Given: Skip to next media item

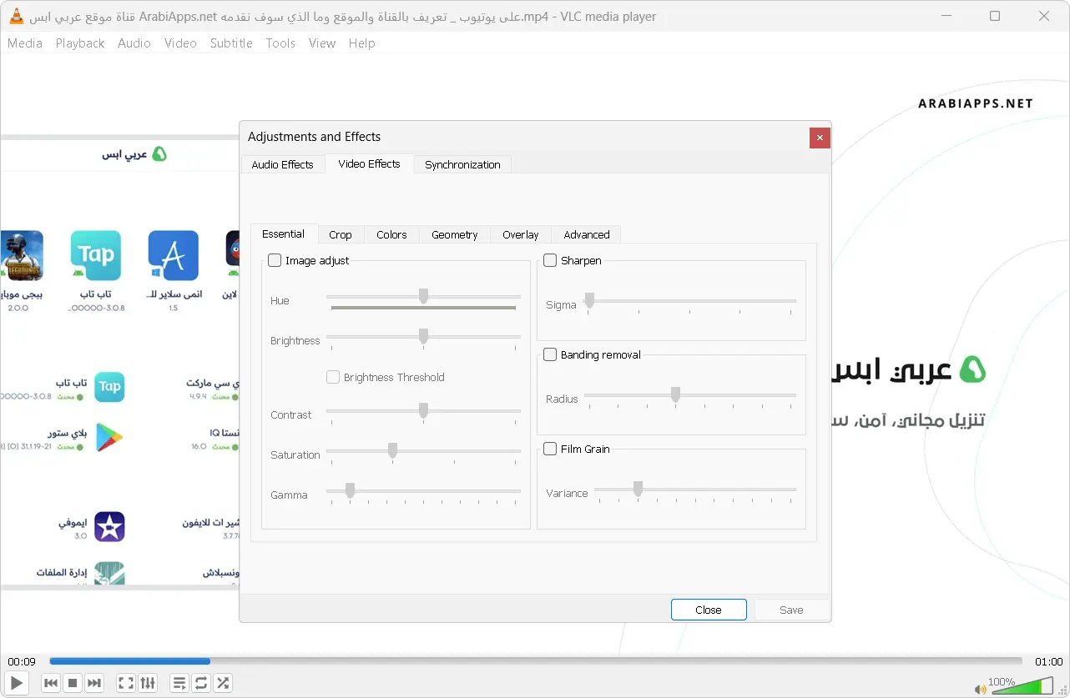Looking at the screenshot, I should pos(93,682).
